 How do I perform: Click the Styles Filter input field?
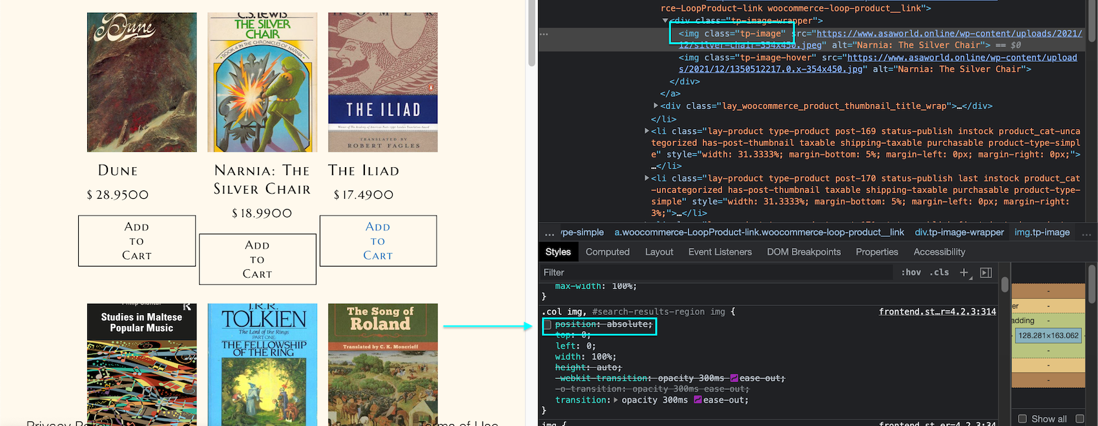pyautogui.click(x=710, y=272)
